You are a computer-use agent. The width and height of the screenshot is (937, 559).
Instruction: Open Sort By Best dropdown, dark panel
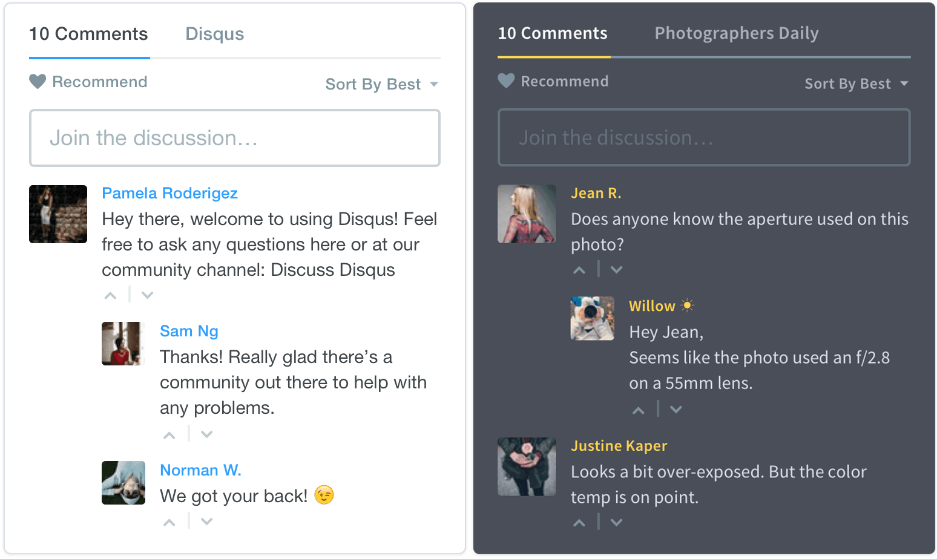856,83
